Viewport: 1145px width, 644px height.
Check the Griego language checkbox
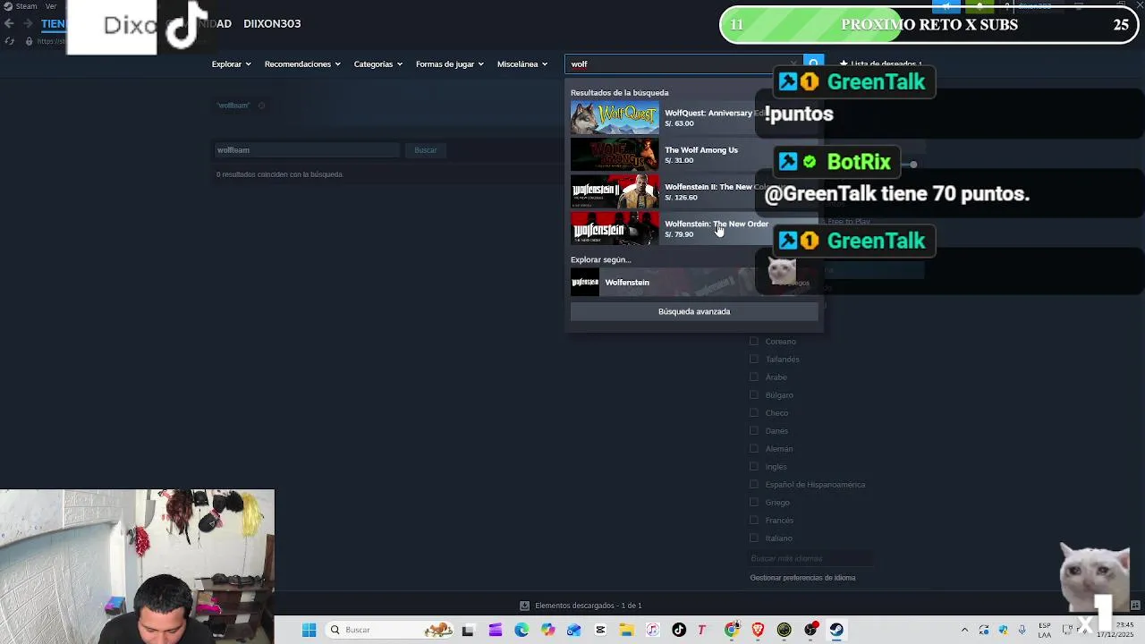tap(754, 502)
